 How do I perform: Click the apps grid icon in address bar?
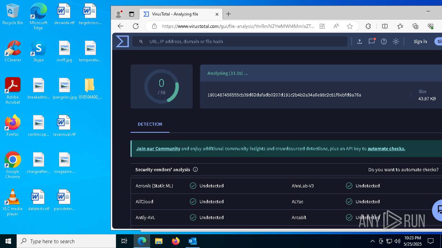point(322,26)
